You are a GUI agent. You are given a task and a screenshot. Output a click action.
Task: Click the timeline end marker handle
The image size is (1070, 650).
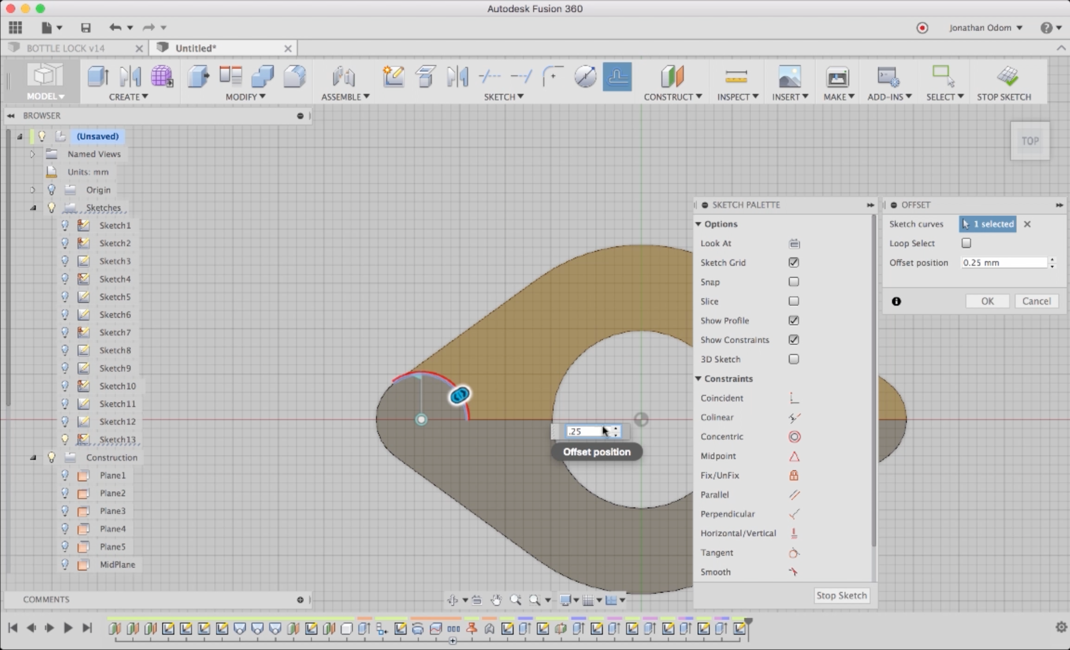(748, 621)
